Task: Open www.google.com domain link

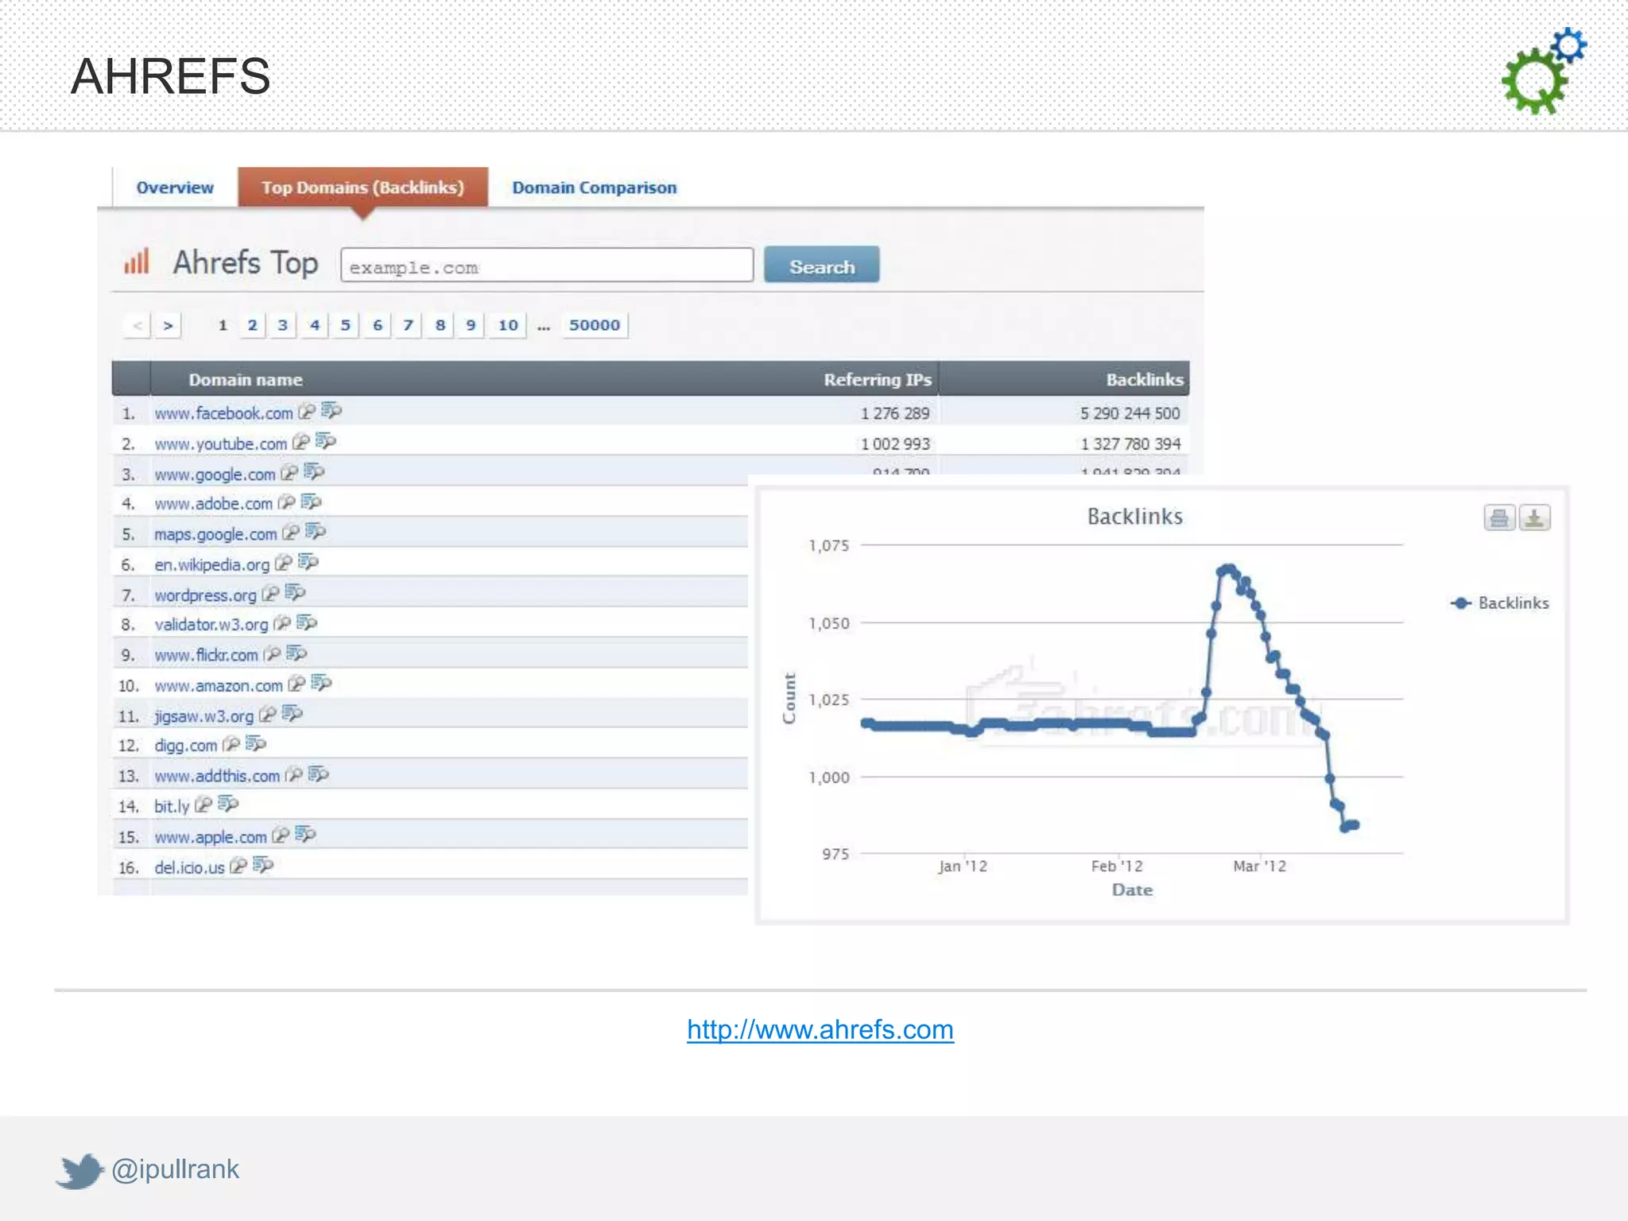Action: coord(215,475)
